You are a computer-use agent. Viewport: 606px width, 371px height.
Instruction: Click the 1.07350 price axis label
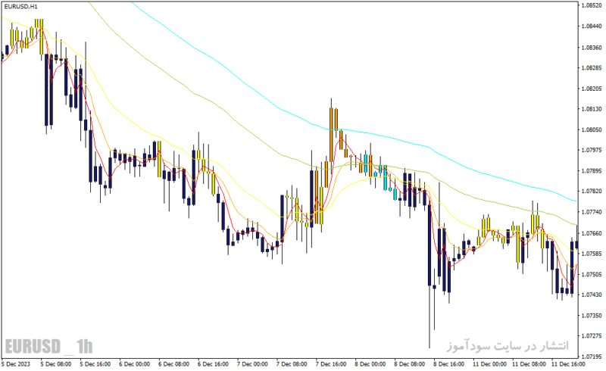coord(592,315)
